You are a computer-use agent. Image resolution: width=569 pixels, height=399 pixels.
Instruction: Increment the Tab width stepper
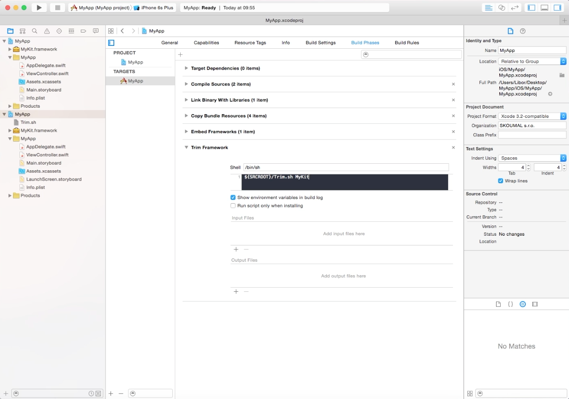click(529, 166)
